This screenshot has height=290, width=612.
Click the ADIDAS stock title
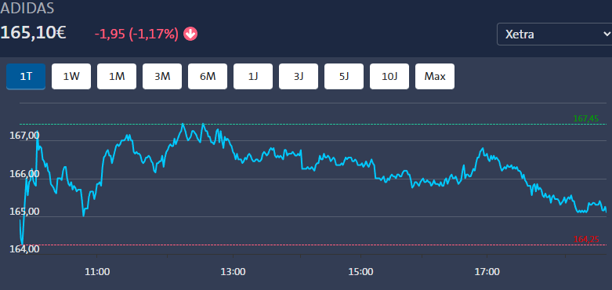point(27,8)
